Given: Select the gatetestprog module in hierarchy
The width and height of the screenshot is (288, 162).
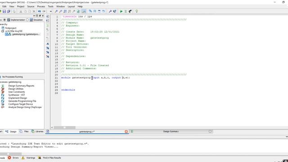Looking at the screenshot, I should tap(26, 34).
